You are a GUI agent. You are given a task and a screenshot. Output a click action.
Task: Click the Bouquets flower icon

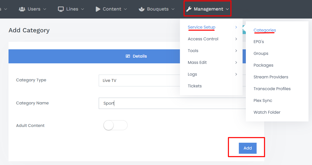point(142,9)
